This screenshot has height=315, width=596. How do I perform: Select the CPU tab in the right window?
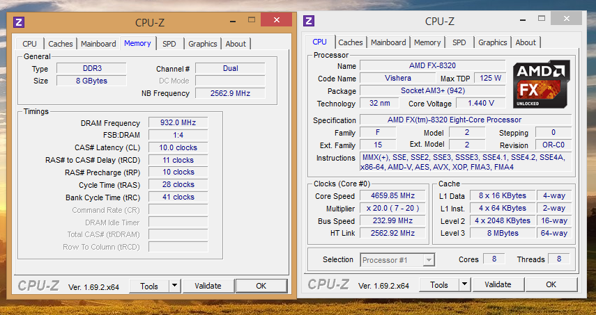320,42
